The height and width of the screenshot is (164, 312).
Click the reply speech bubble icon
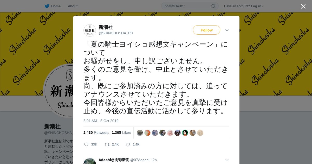click(86, 144)
